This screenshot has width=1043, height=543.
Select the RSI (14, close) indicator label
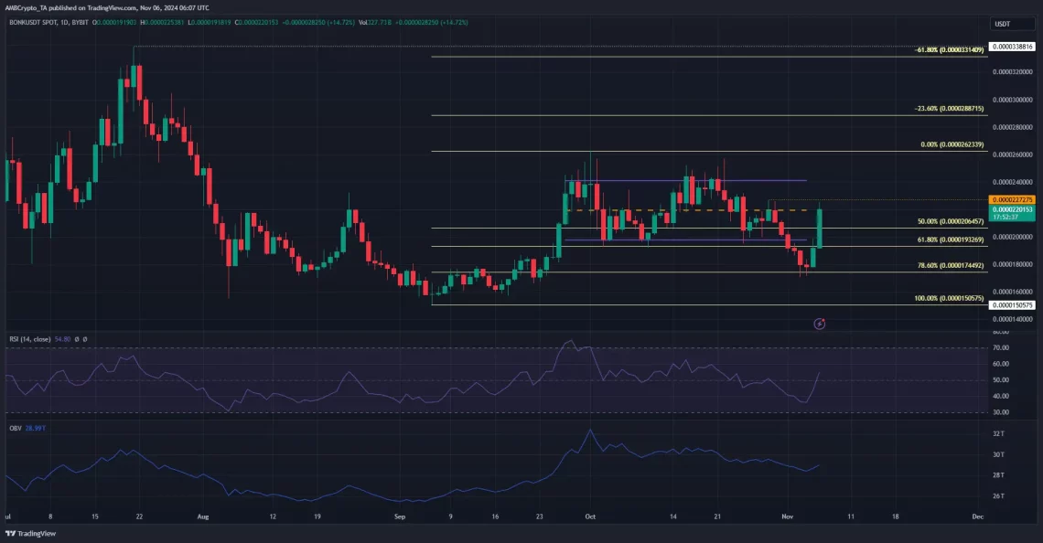coord(37,339)
